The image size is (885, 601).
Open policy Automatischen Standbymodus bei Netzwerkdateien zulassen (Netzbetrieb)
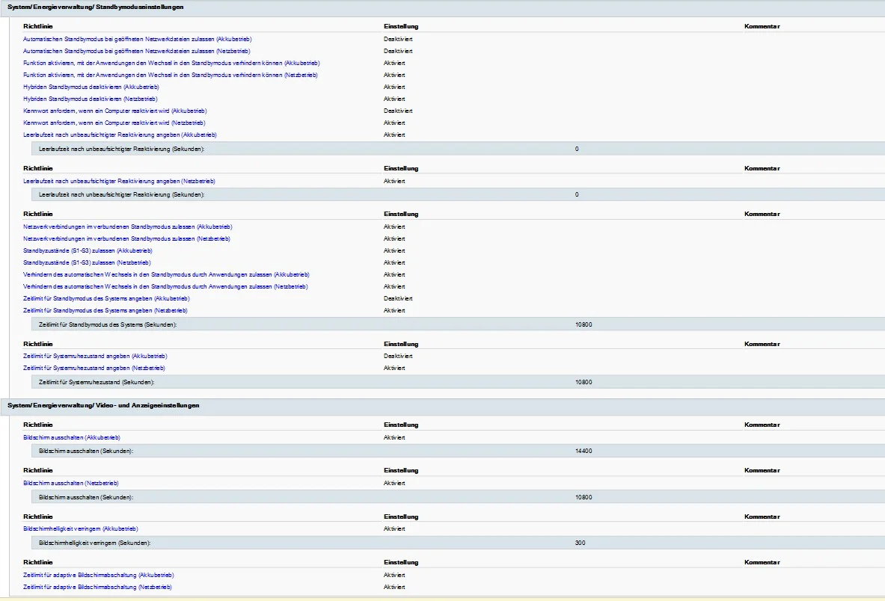coord(137,52)
